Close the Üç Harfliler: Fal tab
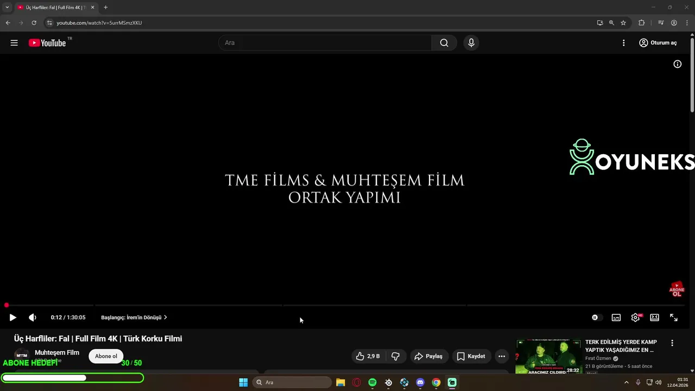 (x=92, y=8)
